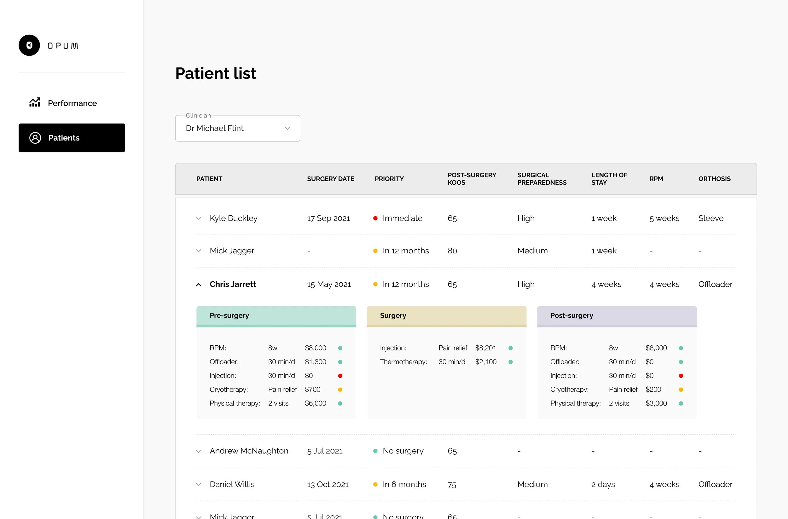Sort by the Surgery Date column header
The width and height of the screenshot is (788, 519).
330,179
